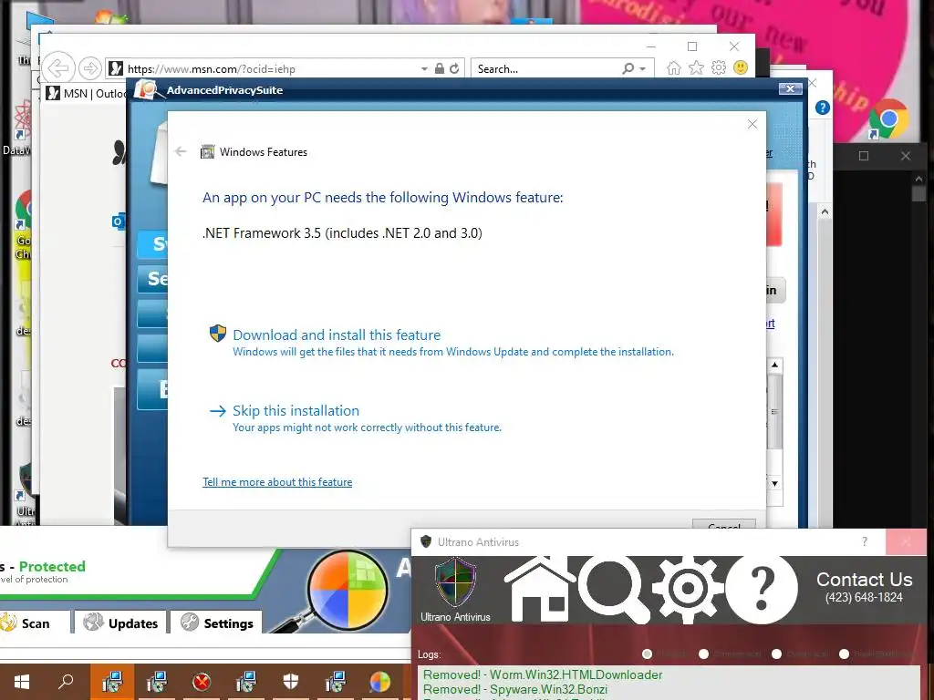Select log entry Worm.Win32.HTMLDownloader
The image size is (934, 700).
(x=543, y=675)
